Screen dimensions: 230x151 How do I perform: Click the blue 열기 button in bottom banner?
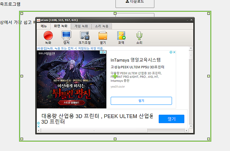pos(172,119)
